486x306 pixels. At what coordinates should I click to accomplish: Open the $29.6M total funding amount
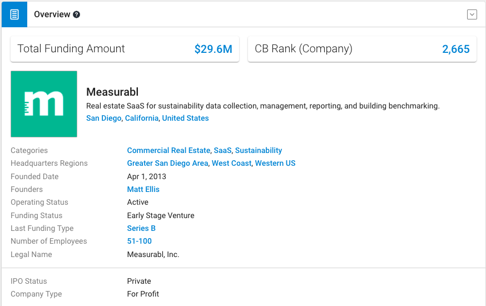pyautogui.click(x=213, y=49)
